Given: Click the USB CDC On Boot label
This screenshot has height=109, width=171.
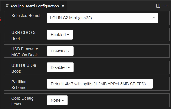Looking at the screenshot, I should point(24,35).
